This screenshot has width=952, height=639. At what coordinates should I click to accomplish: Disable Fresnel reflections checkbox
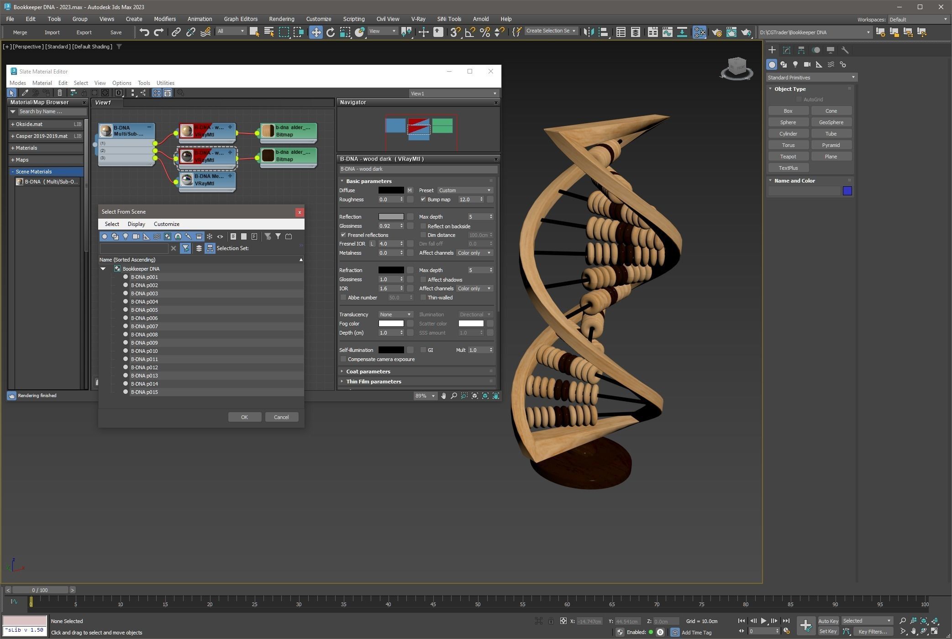pyautogui.click(x=343, y=235)
